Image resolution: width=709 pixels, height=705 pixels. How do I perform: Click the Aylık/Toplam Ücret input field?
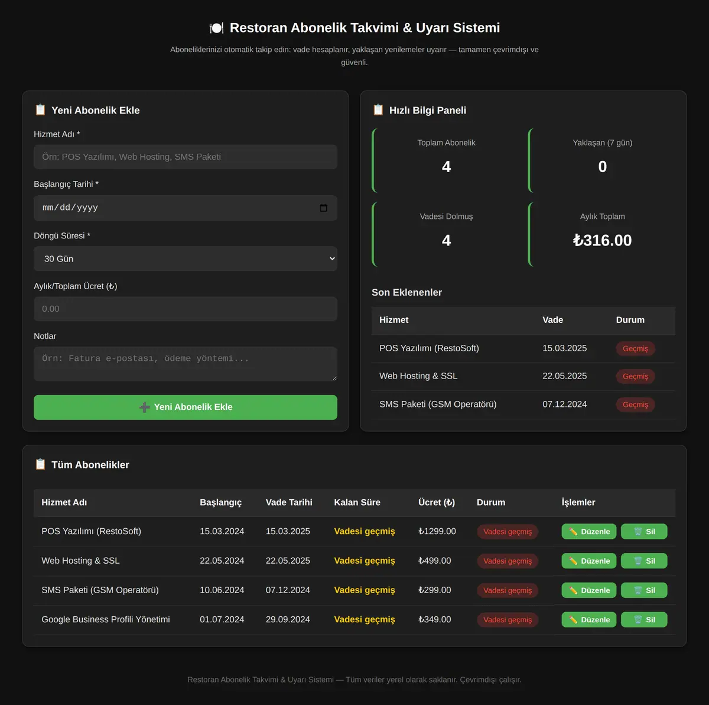click(186, 309)
